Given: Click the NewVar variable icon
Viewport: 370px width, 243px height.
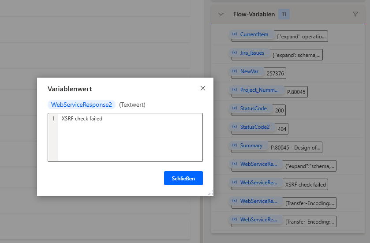Looking at the screenshot, I should 235,71.
